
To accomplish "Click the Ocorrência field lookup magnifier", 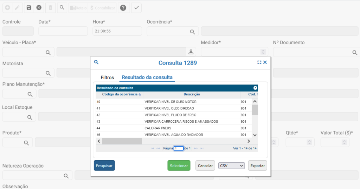I will [x=192, y=32].
